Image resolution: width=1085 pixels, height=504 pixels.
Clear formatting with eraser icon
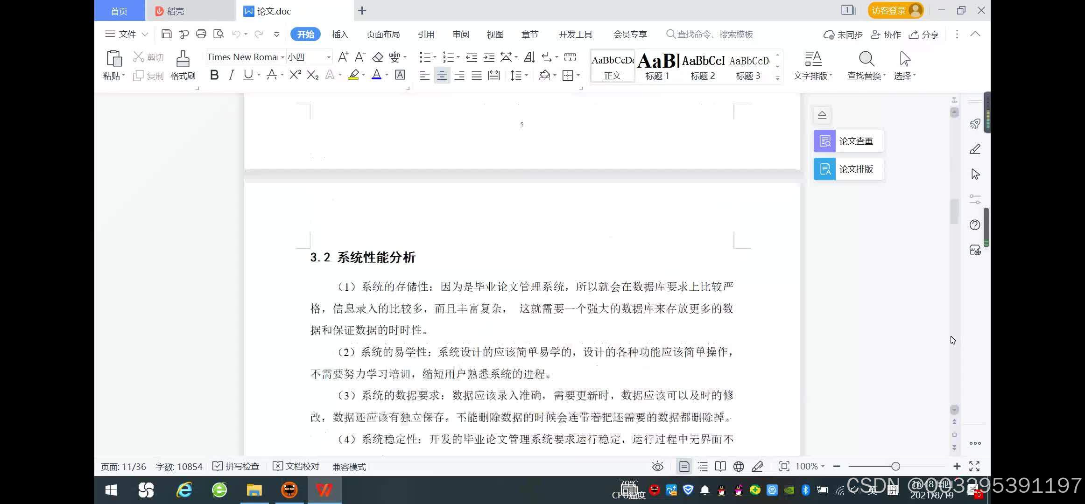point(378,57)
